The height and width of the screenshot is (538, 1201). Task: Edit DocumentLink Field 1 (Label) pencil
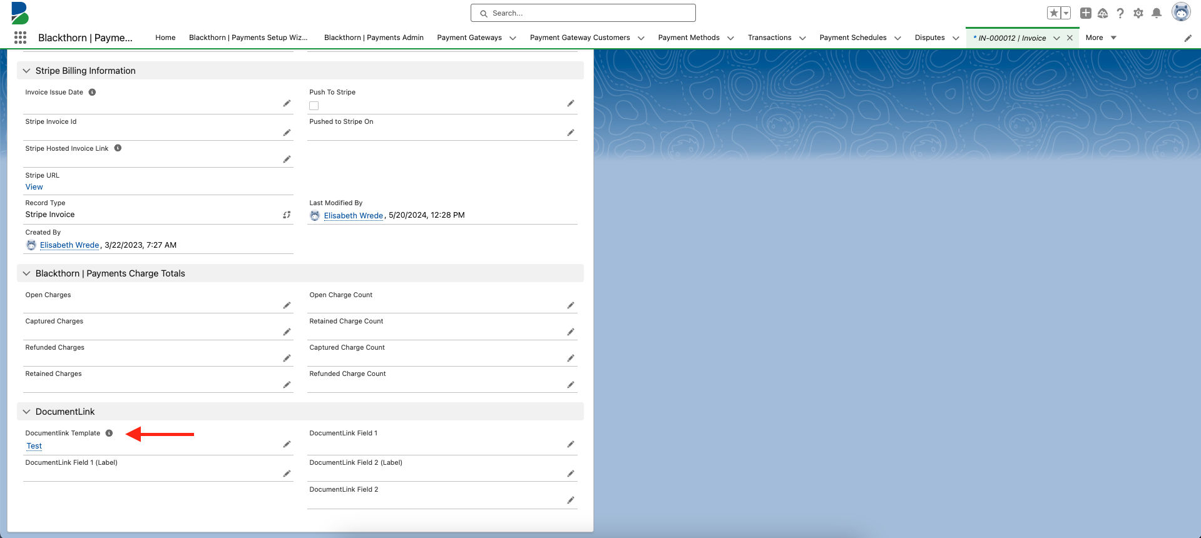(287, 474)
